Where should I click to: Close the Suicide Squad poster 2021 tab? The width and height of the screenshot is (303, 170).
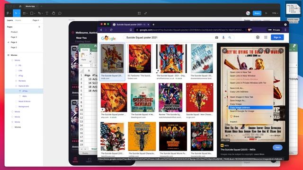tap(148, 25)
